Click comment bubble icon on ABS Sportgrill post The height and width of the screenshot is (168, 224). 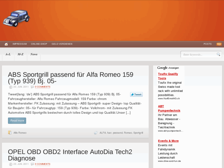point(32,87)
